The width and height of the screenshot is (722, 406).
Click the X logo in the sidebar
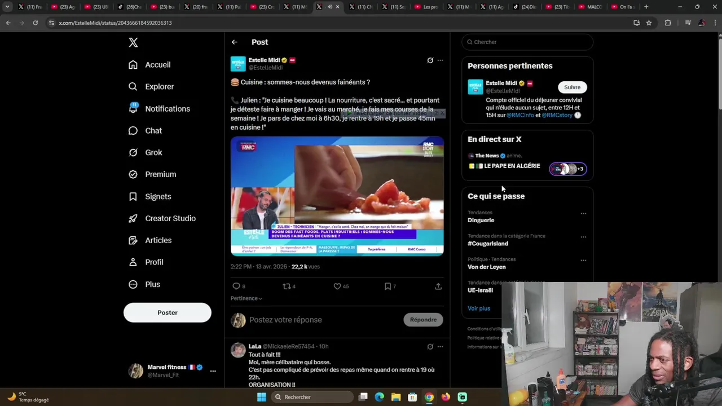coord(133,42)
